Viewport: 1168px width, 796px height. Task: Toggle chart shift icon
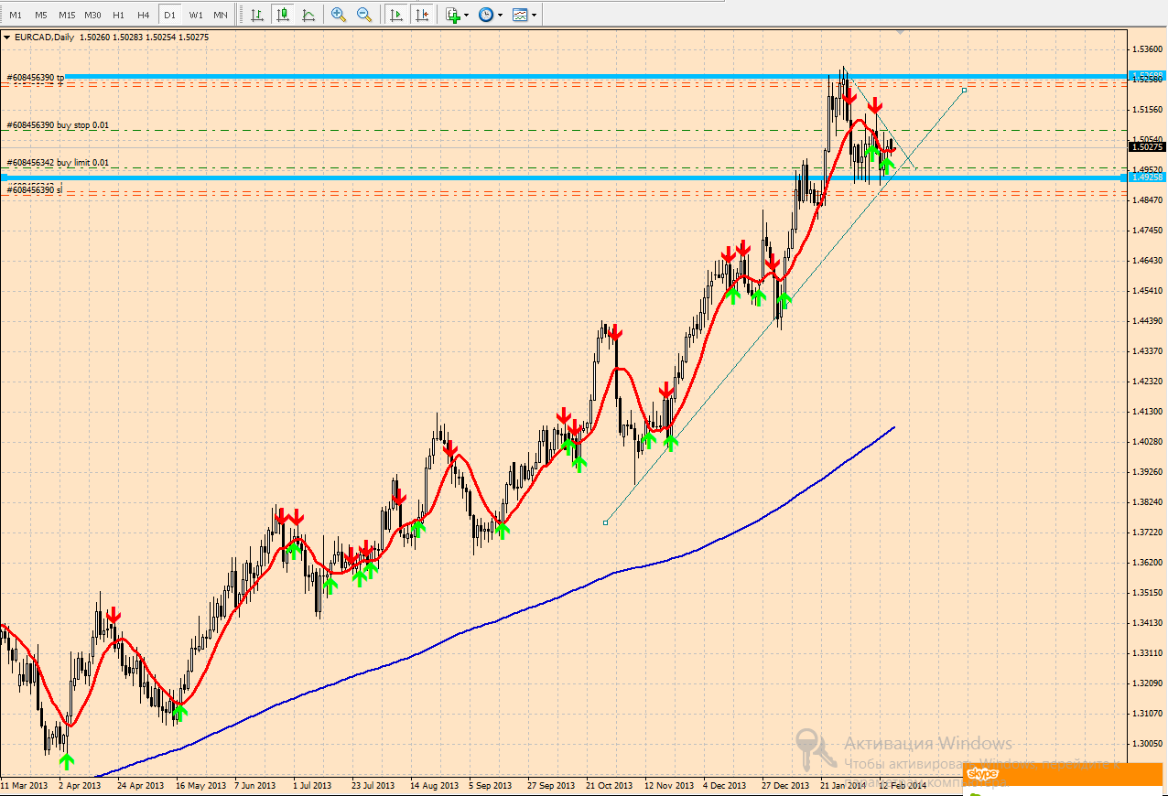point(421,15)
